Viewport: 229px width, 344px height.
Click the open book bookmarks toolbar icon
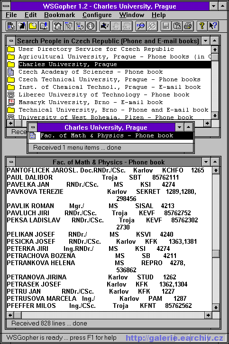click(x=44, y=26)
